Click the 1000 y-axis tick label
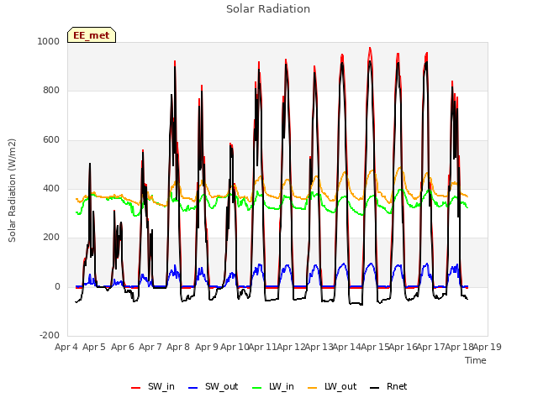The height and width of the screenshot is (403, 538). click(49, 41)
